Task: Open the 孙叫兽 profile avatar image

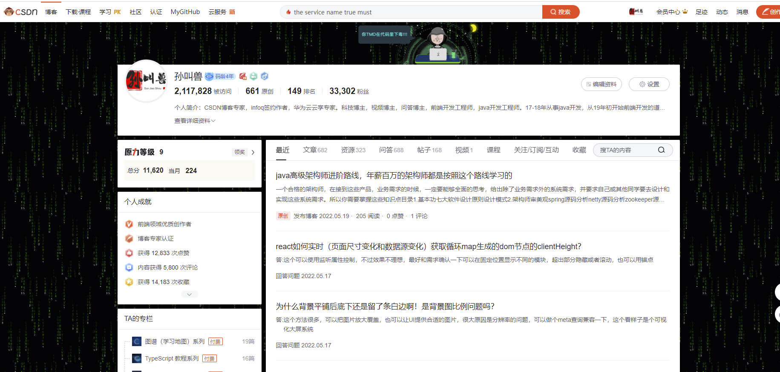Action: pyautogui.click(x=146, y=81)
